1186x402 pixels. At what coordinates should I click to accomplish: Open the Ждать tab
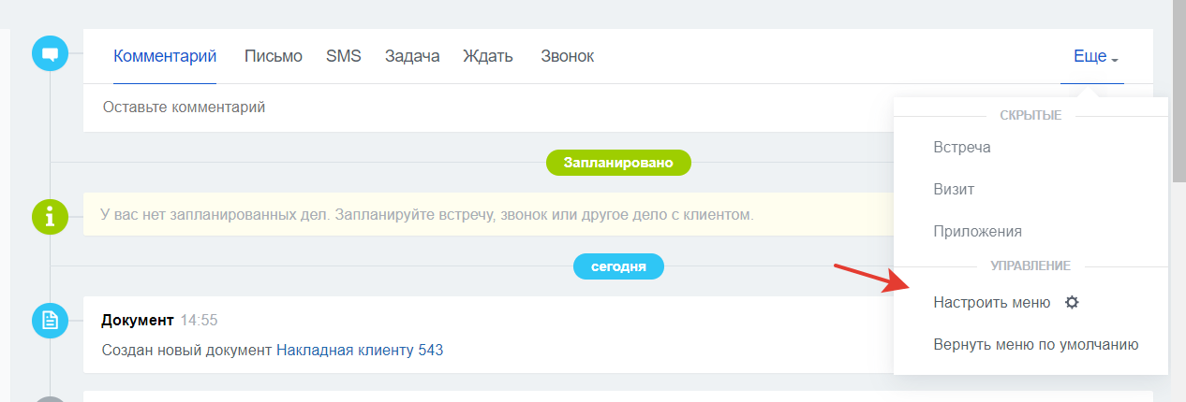(x=488, y=56)
